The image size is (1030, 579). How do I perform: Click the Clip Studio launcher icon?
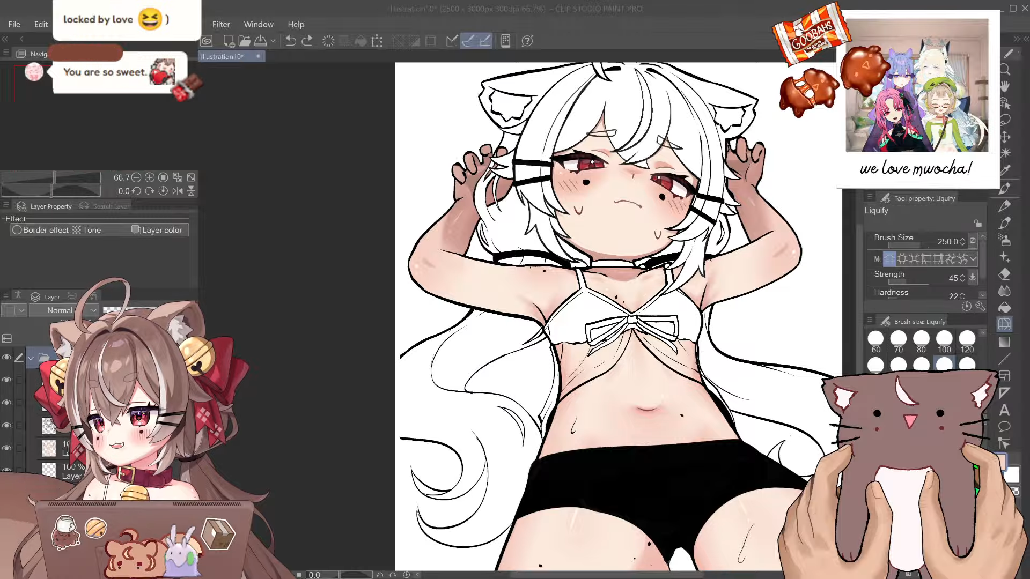coord(207,41)
